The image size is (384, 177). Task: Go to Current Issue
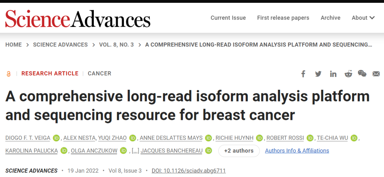click(228, 18)
